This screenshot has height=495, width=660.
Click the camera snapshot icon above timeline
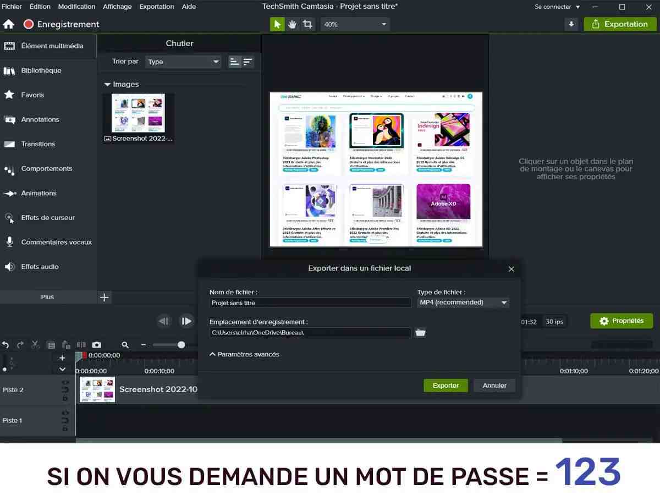click(x=97, y=345)
